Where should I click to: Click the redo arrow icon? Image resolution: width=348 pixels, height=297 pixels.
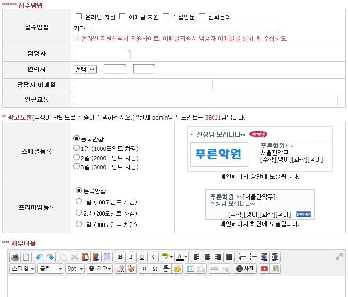click(50, 257)
